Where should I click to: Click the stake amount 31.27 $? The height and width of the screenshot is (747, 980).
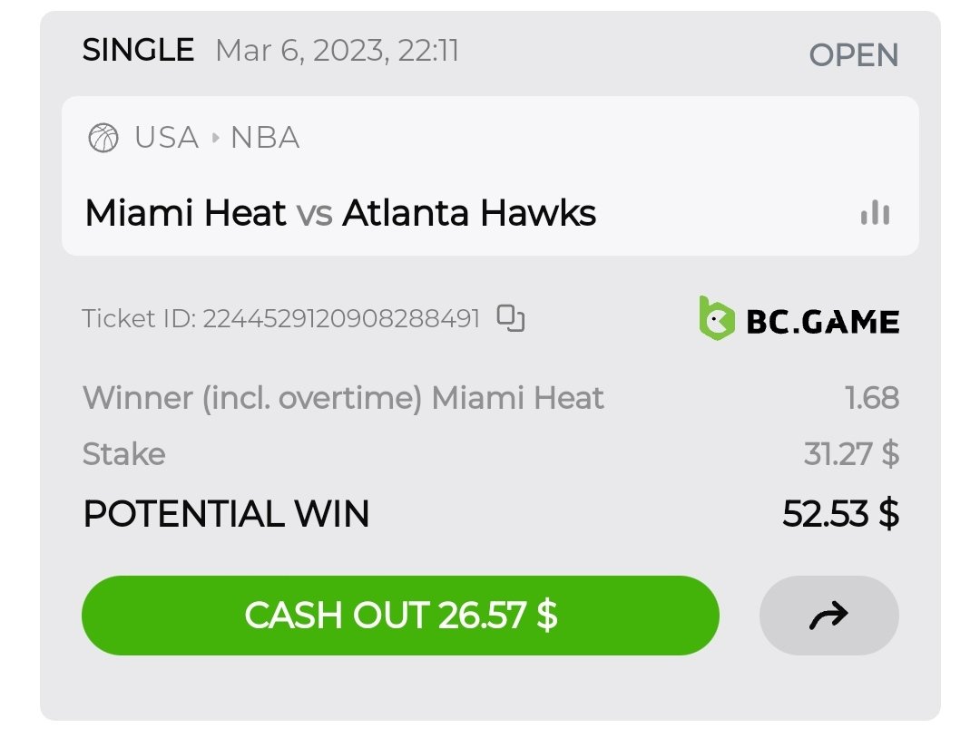(851, 453)
